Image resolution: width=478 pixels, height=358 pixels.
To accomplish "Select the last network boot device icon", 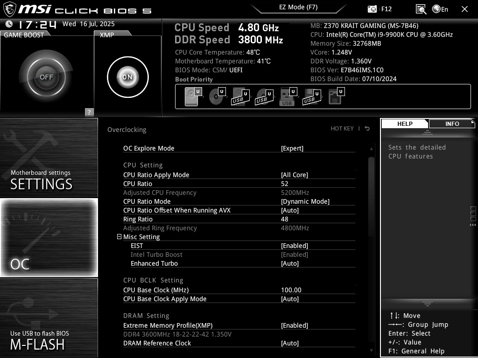I will click(x=336, y=96).
